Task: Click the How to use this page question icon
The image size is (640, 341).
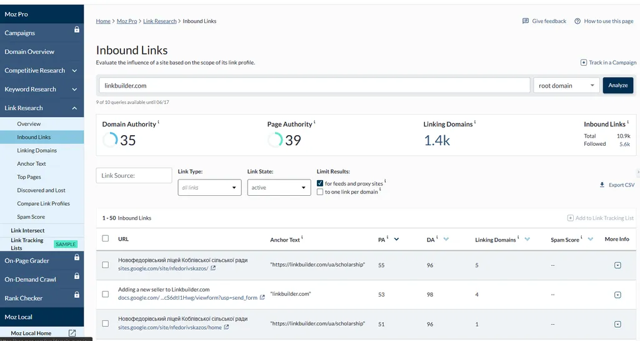Action: click(577, 21)
